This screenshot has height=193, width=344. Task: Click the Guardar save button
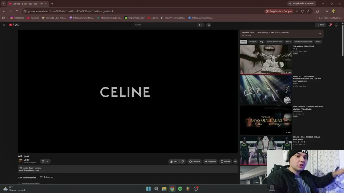coord(225,161)
